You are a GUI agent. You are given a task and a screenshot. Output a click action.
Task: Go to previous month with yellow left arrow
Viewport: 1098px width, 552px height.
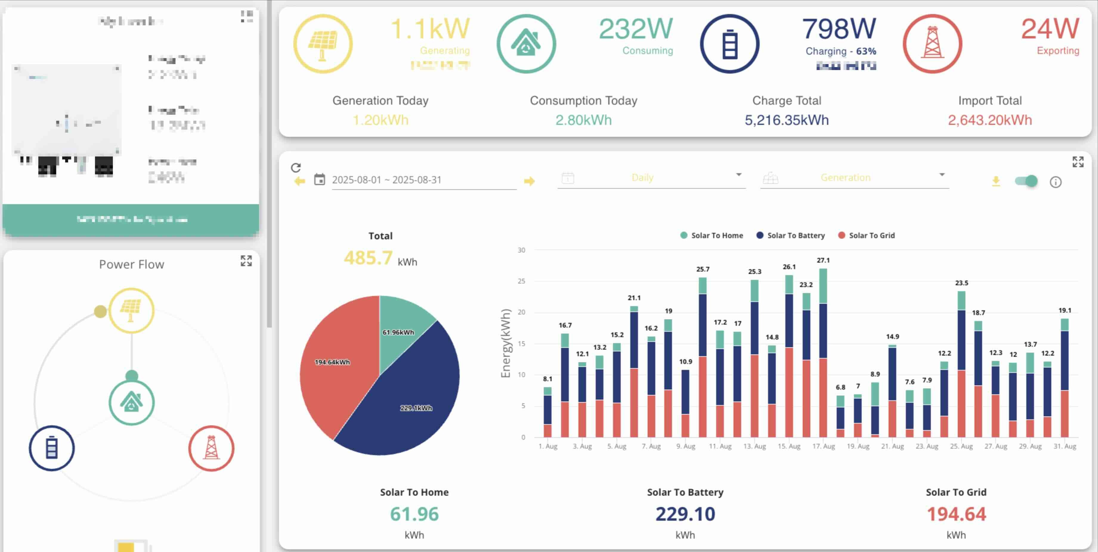pyautogui.click(x=300, y=182)
